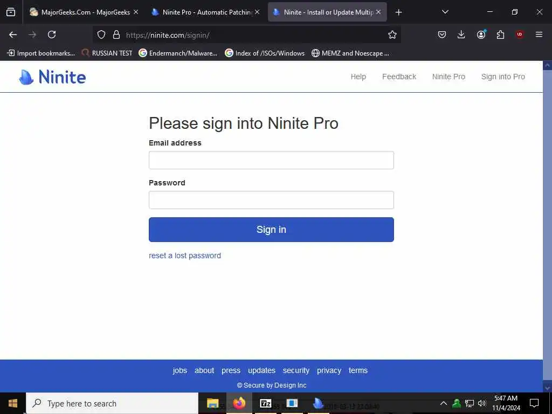This screenshot has height=414, width=552.
Task: View site security via padlock icon
Action: point(116,35)
